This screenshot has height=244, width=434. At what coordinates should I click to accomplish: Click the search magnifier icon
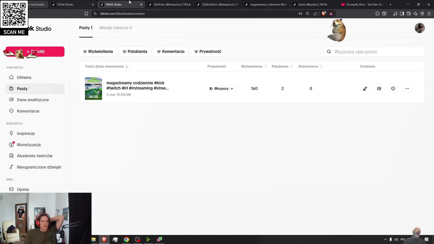(x=329, y=52)
